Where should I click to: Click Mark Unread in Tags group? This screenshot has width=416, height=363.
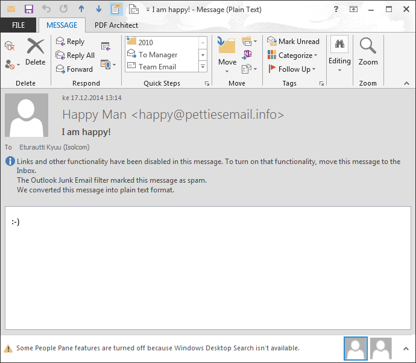click(x=294, y=42)
